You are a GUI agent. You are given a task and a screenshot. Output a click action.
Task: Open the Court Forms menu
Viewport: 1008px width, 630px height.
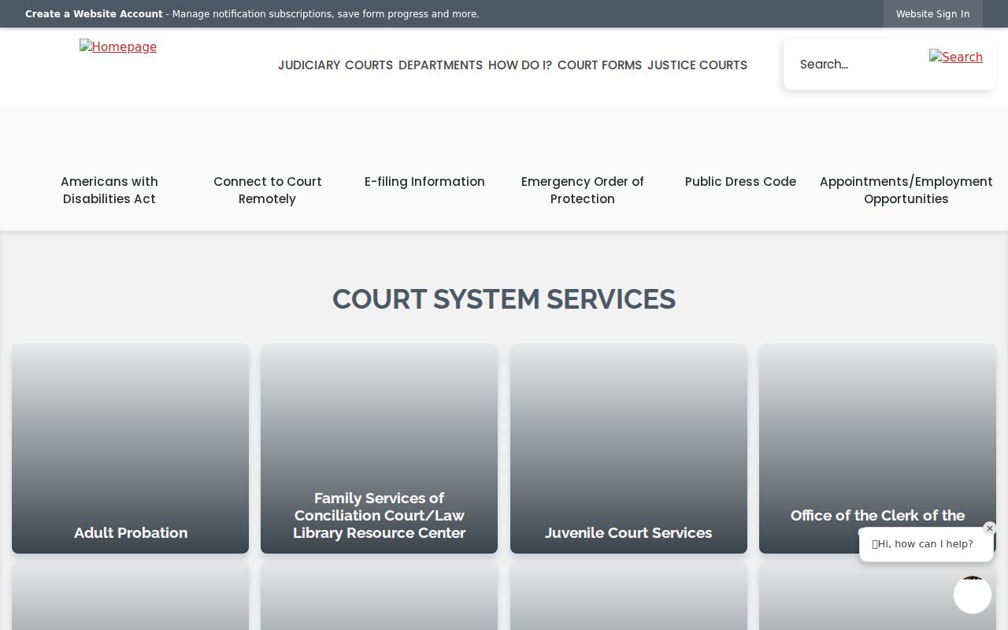(599, 65)
